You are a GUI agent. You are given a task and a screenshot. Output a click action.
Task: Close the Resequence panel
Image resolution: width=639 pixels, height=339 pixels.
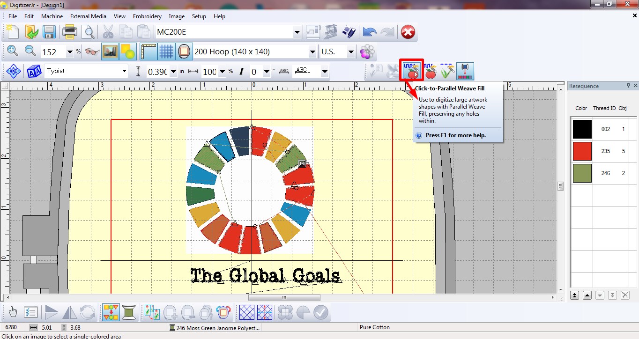[636, 86]
